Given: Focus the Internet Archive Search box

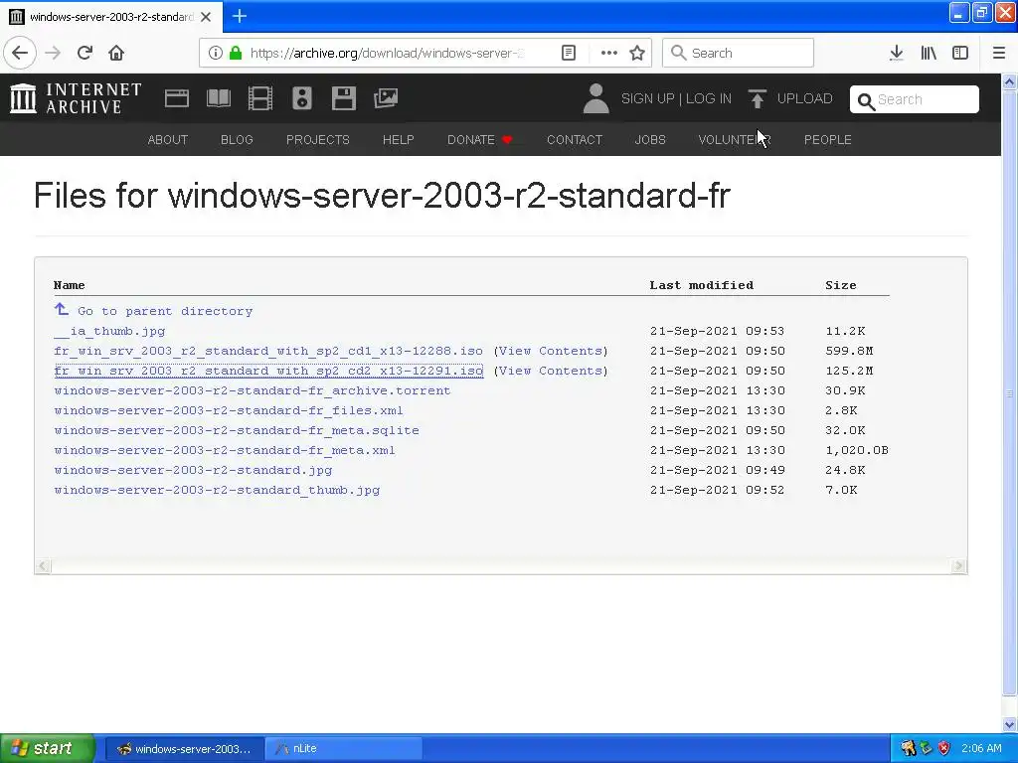Looking at the screenshot, I should tap(915, 99).
